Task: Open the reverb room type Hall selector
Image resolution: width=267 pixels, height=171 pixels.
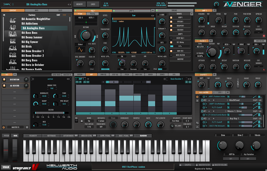Action: click(52, 88)
